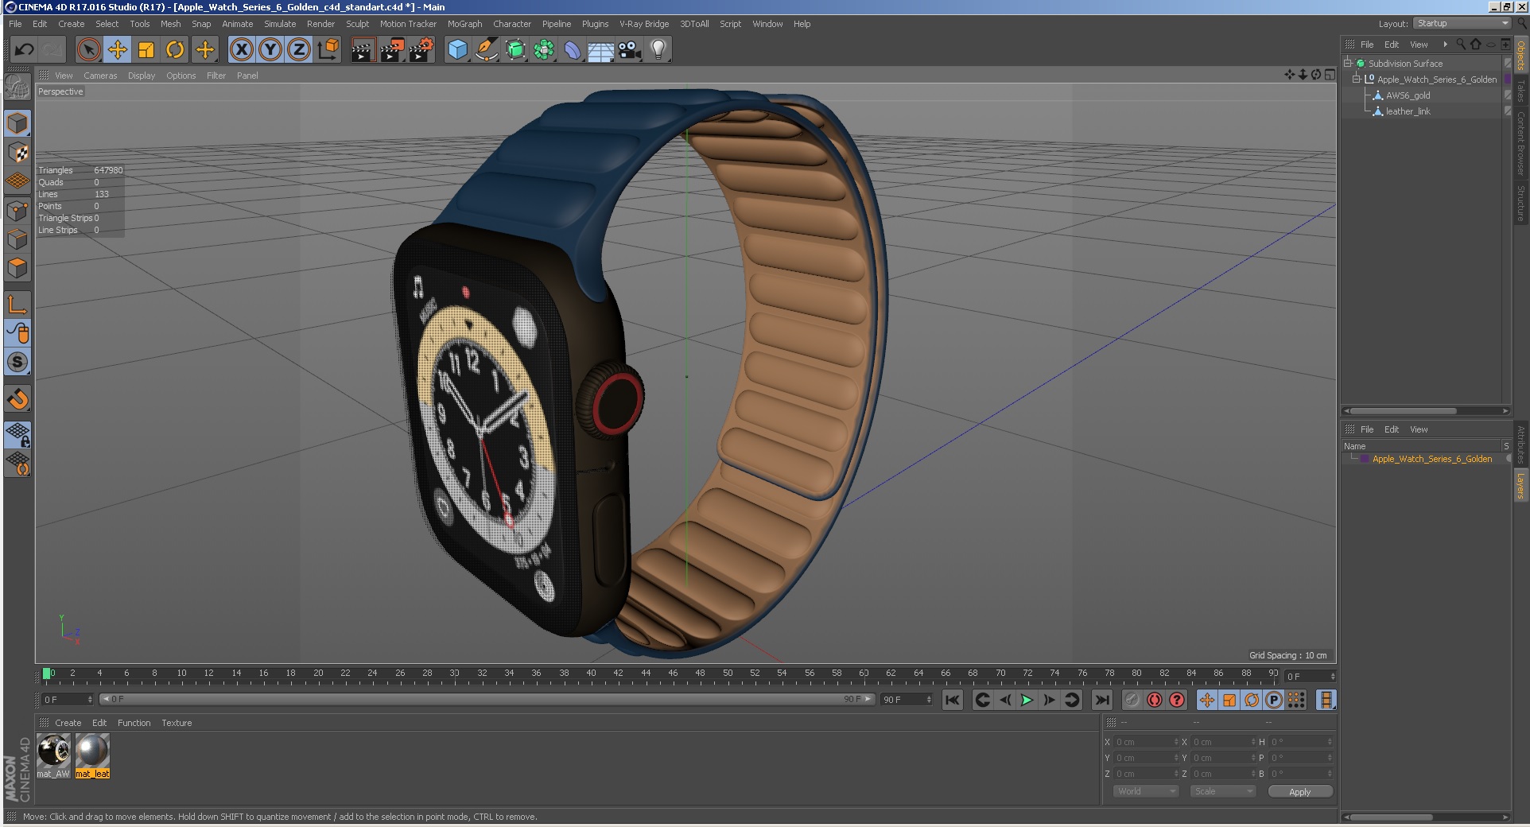Click the X position input field
The image size is (1530, 827).
[x=1145, y=742]
